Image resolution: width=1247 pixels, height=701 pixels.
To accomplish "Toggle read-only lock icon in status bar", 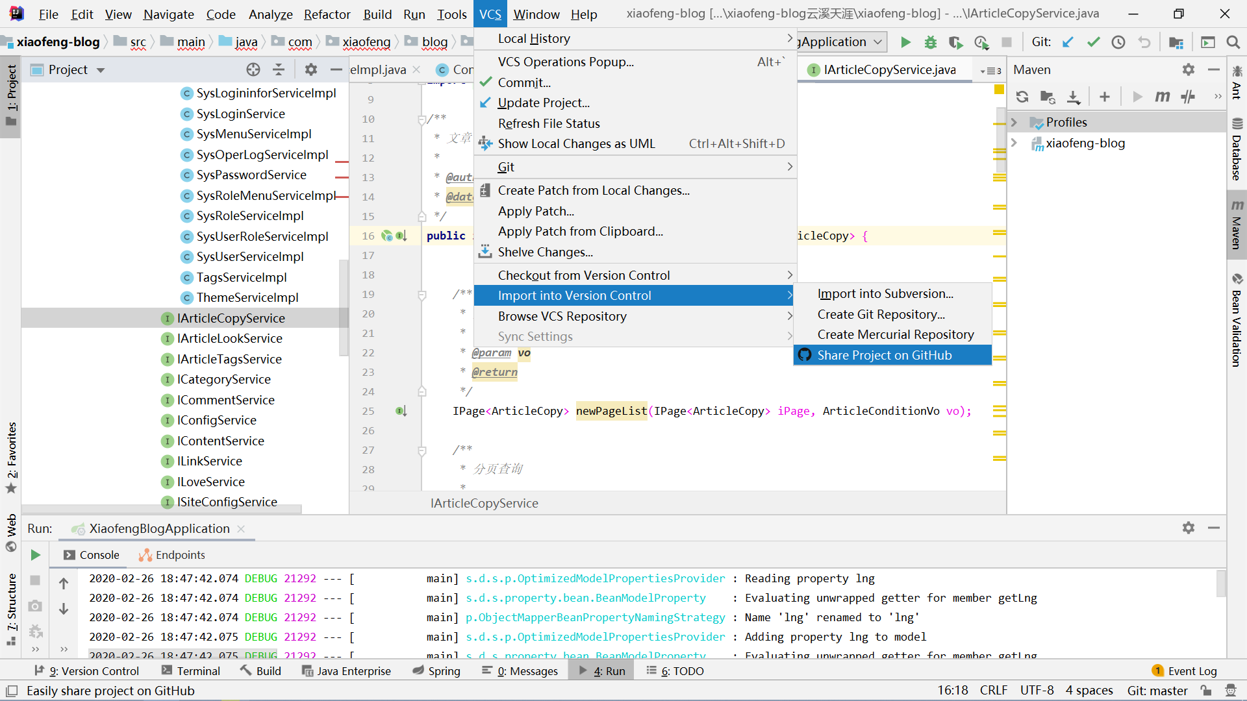I will point(1205,691).
